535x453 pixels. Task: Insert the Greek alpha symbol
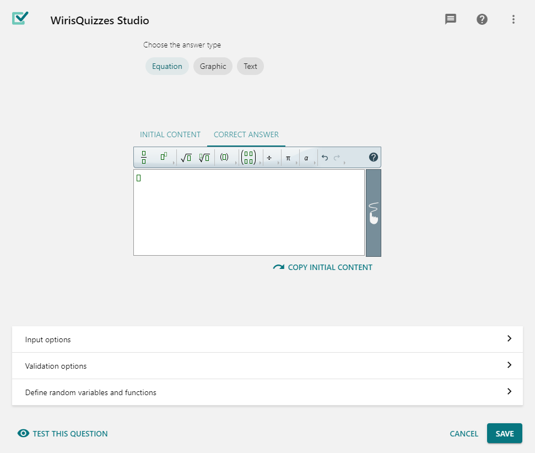coord(306,158)
